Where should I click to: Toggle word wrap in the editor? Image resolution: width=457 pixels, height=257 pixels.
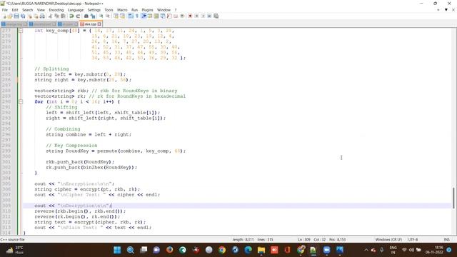[x=131, y=16]
